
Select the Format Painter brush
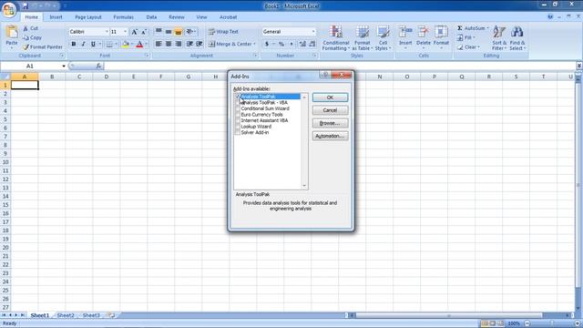(x=26, y=47)
